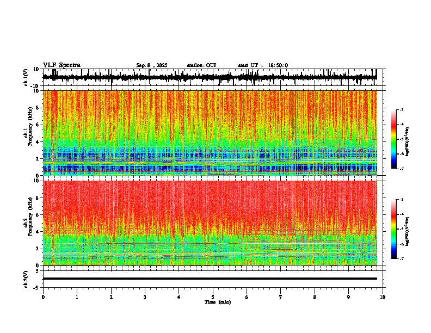Click the ch.2 log(PSD) colorbar unit label
This screenshot has height=333, width=431.
pos(408,231)
